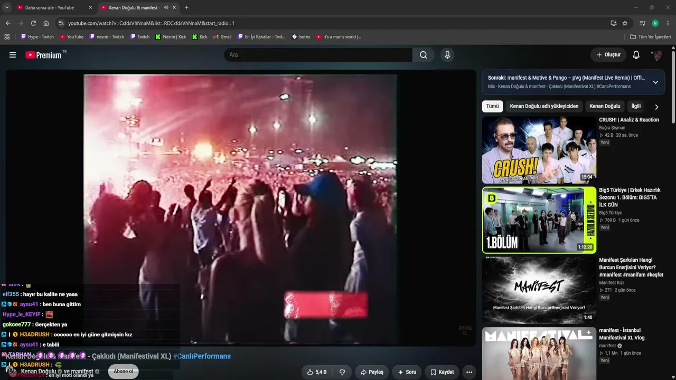Open the it's a man's world bookmark
Screen dimensions: 676x380
(x=339, y=37)
